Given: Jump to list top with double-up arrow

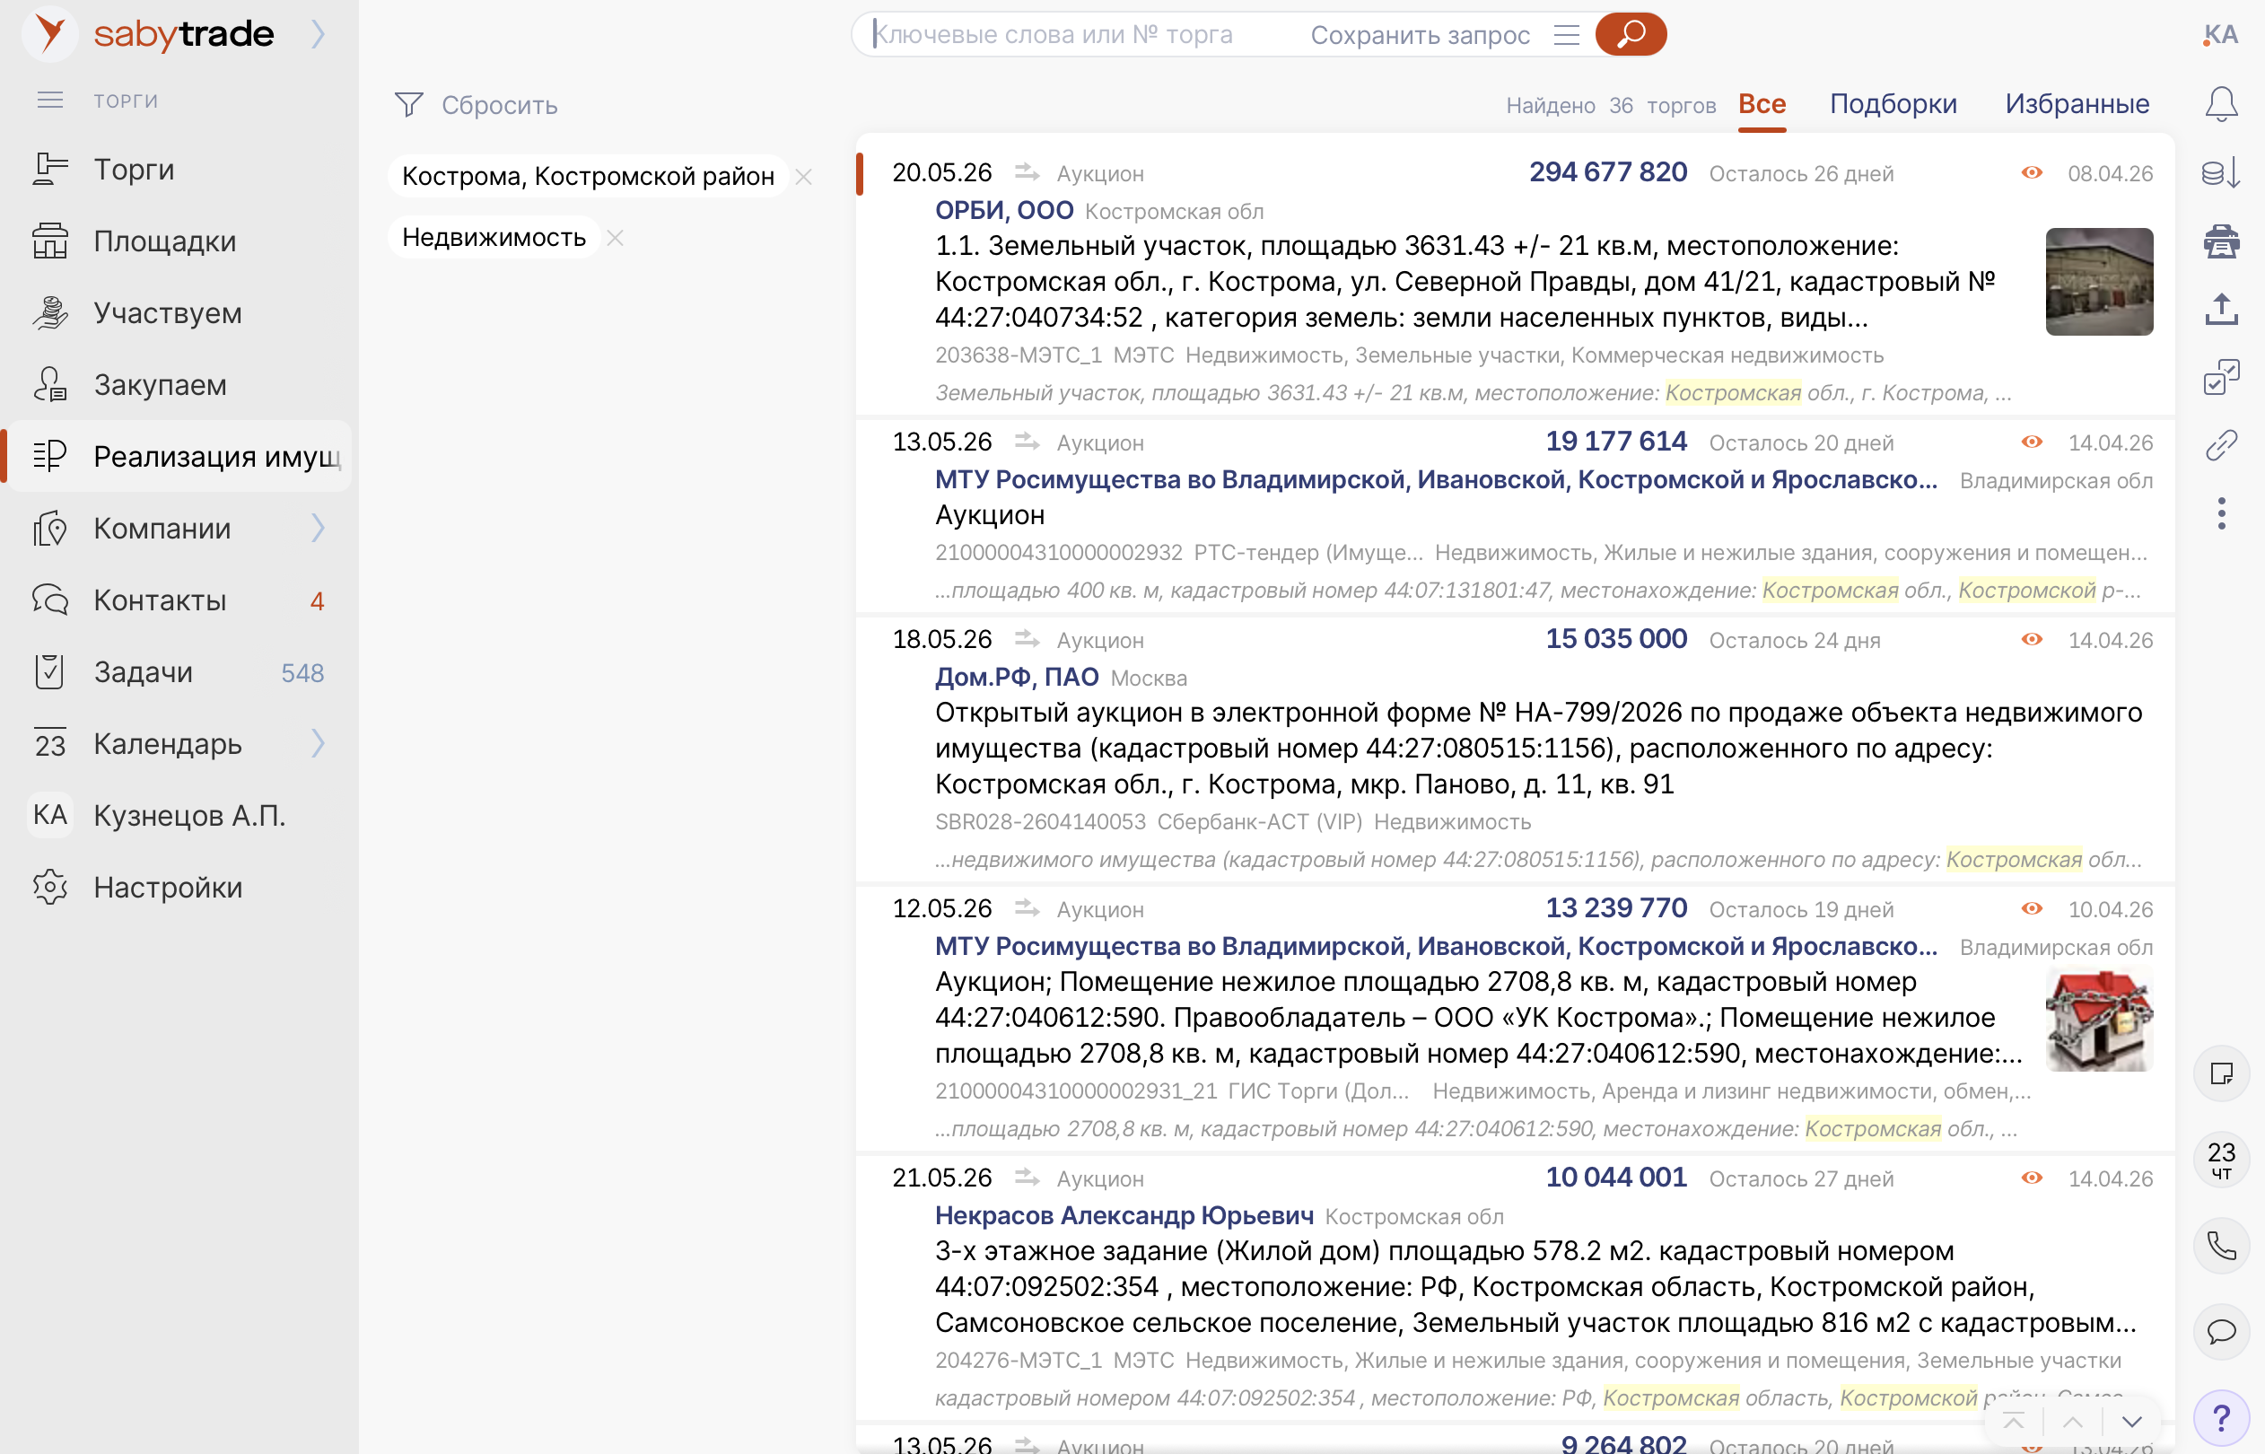Looking at the screenshot, I should coord(2013,1421).
